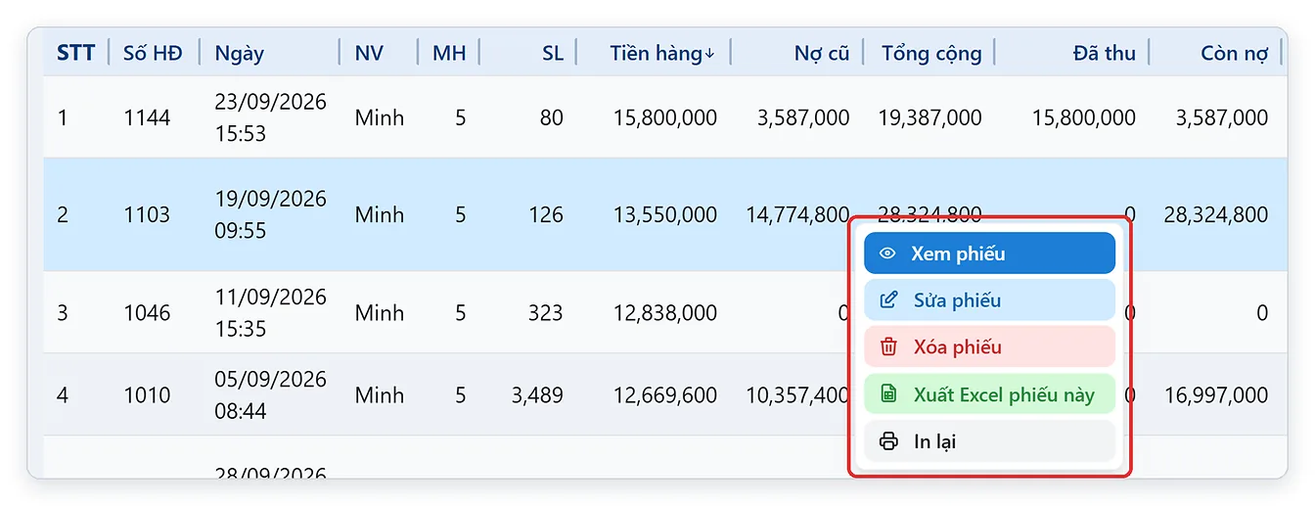Click the amount 15,800,000 under Tiền hàng

point(665,117)
